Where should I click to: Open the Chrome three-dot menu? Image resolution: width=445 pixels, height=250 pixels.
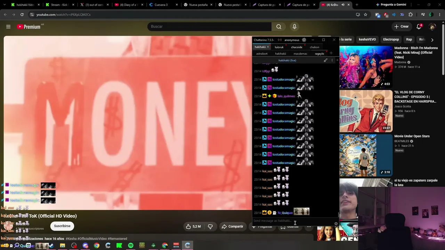click(x=440, y=15)
